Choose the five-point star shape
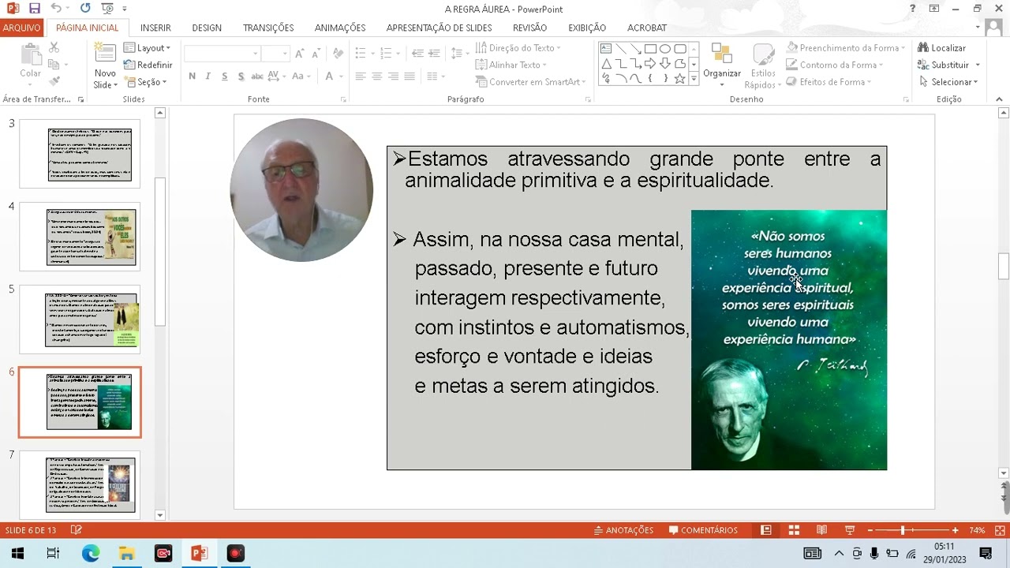 click(679, 79)
